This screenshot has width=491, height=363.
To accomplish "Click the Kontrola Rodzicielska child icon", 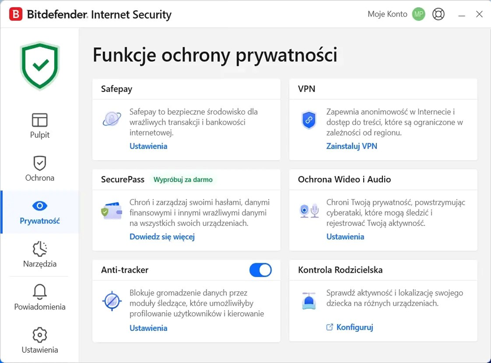I will [309, 301].
